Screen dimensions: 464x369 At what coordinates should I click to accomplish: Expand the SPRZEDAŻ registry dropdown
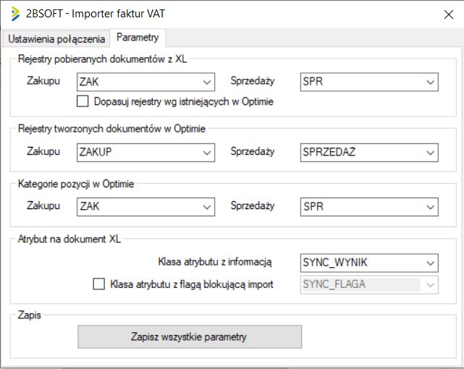[x=369, y=153]
